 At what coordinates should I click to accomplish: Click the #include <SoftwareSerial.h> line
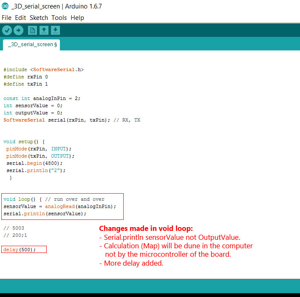pos(44,69)
